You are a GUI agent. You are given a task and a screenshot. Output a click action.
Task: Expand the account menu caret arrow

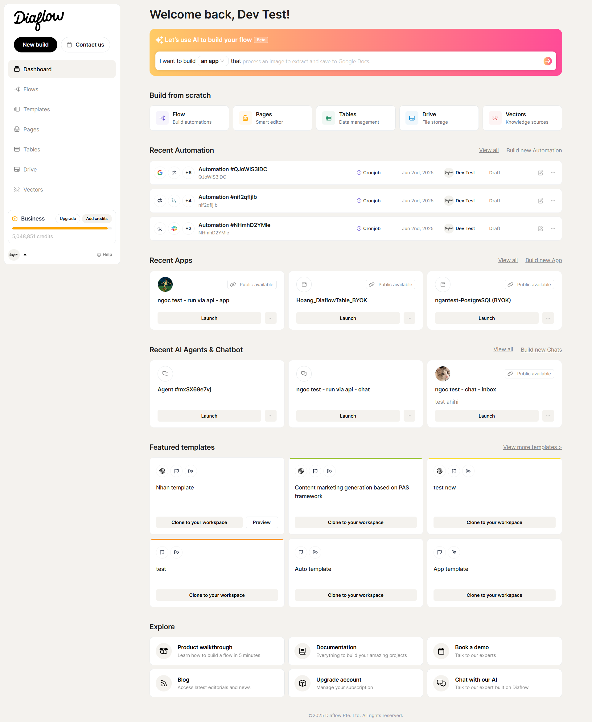[25, 254]
